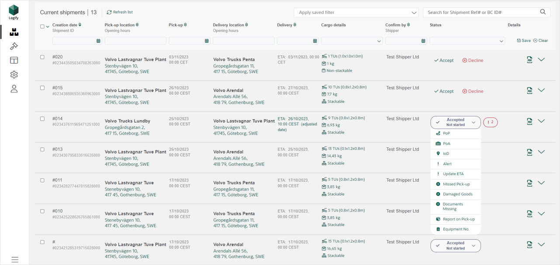Sort by Delivery location column
This screenshot has height=265, width=560.
click(247, 25)
